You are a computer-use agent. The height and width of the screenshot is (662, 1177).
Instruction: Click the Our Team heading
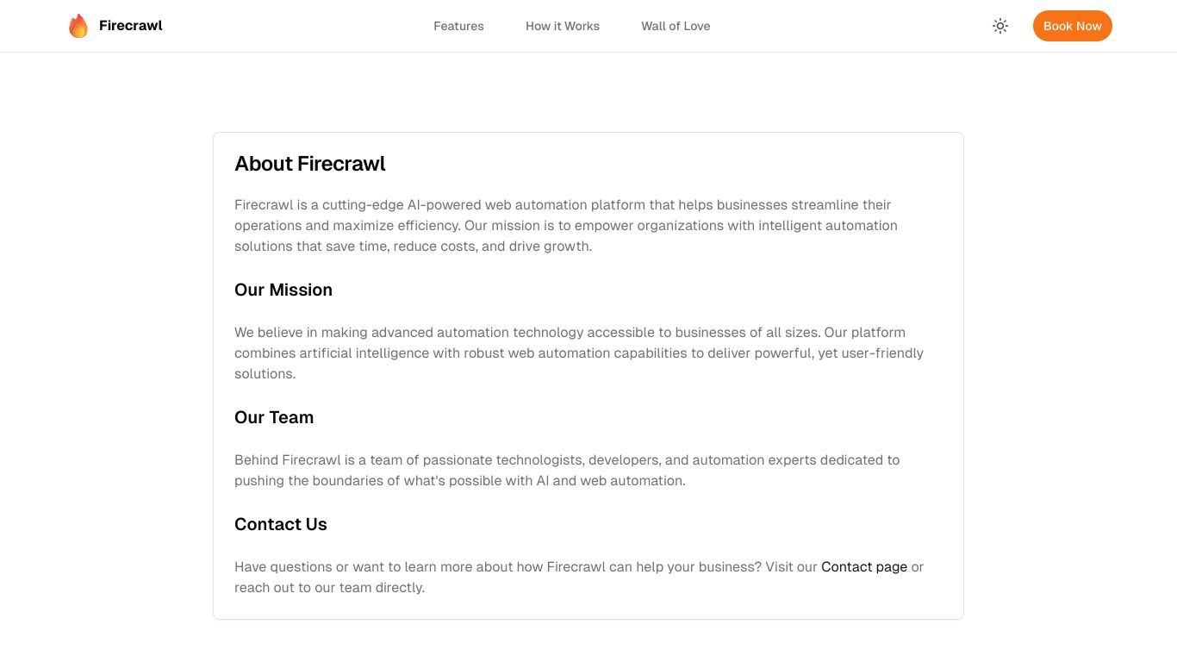pos(274,417)
